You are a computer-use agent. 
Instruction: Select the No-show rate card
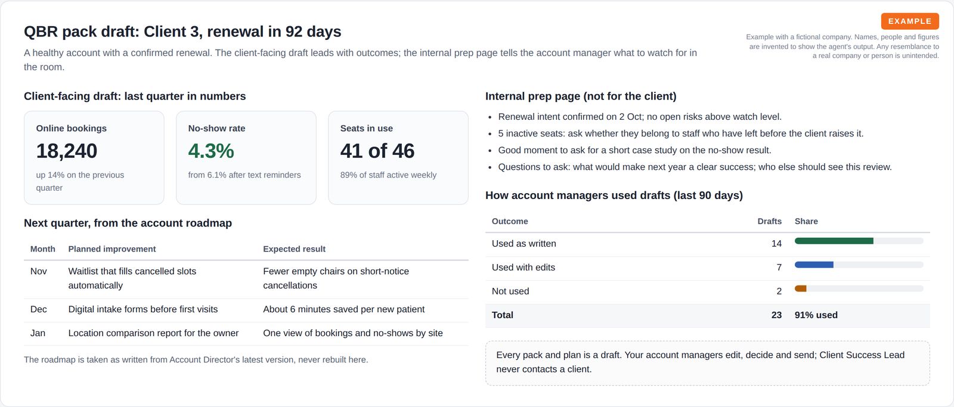click(246, 158)
